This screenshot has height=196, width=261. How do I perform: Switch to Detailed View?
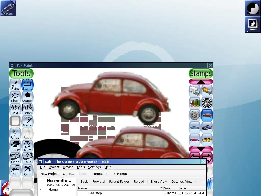(181, 181)
